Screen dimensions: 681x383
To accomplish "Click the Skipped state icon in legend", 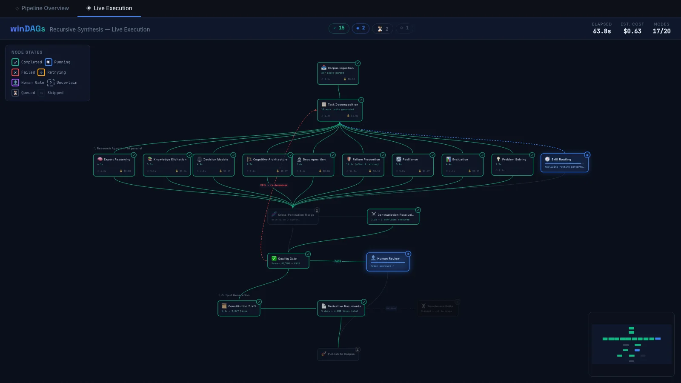I will [x=41, y=93].
